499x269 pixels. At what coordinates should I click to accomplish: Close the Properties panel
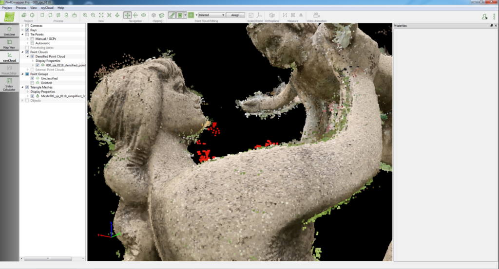pyautogui.click(x=496, y=25)
